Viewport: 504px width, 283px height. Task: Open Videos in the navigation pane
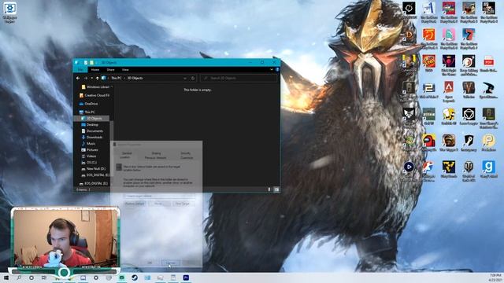pyautogui.click(x=89, y=156)
